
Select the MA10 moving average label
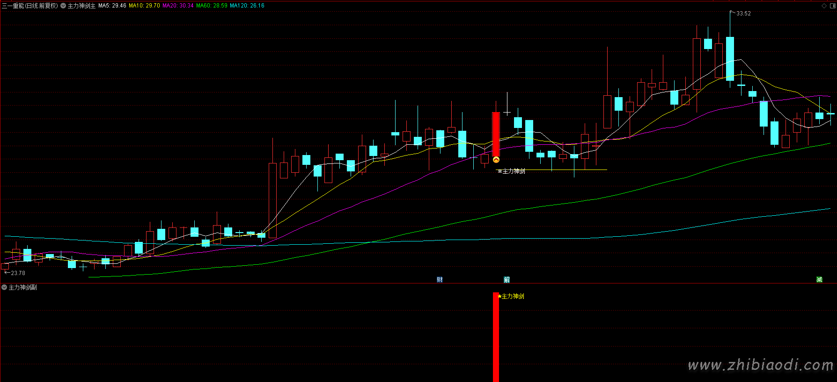click(x=144, y=6)
